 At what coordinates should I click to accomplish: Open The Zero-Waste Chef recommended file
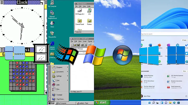click(x=148, y=87)
